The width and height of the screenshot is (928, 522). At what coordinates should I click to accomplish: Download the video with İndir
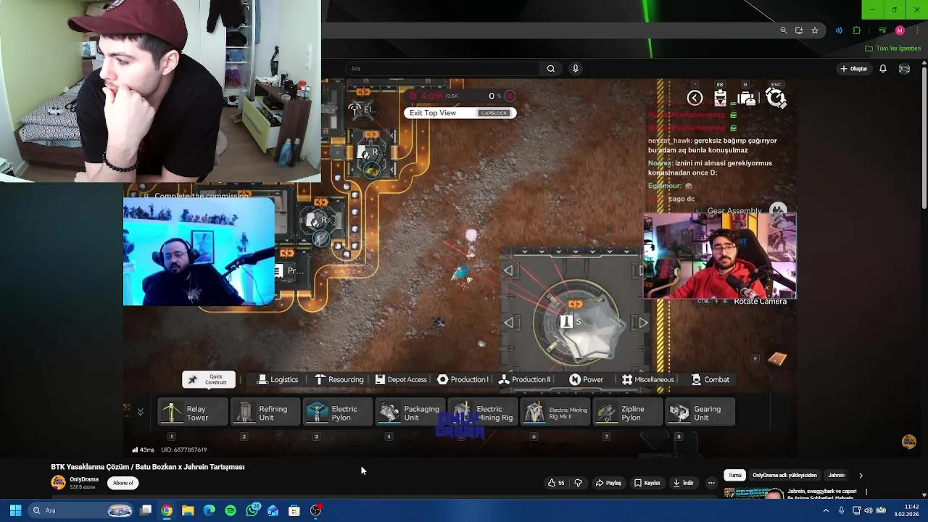coord(683,483)
